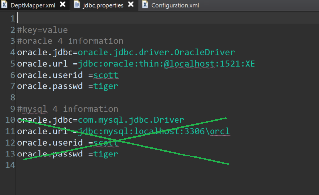Place cursor on the #key=value comment
The width and height of the screenshot is (319, 195).
tap(42, 30)
